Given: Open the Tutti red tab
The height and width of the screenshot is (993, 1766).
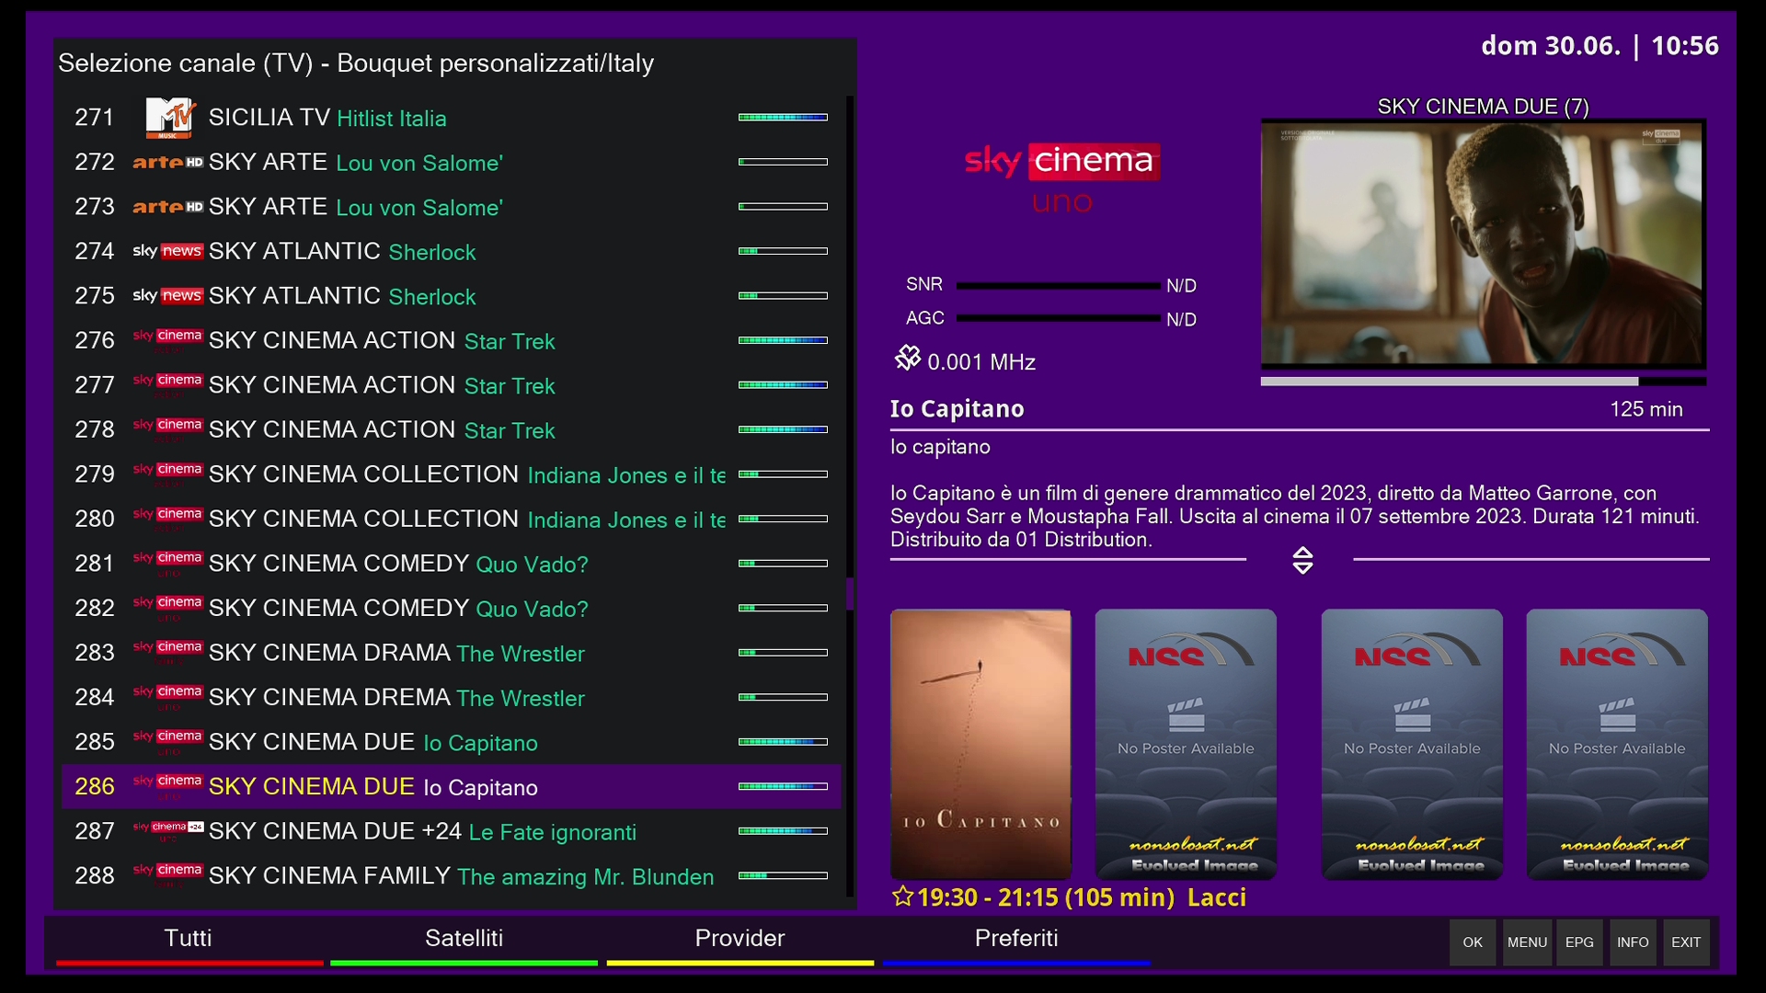Looking at the screenshot, I should tap(189, 940).
